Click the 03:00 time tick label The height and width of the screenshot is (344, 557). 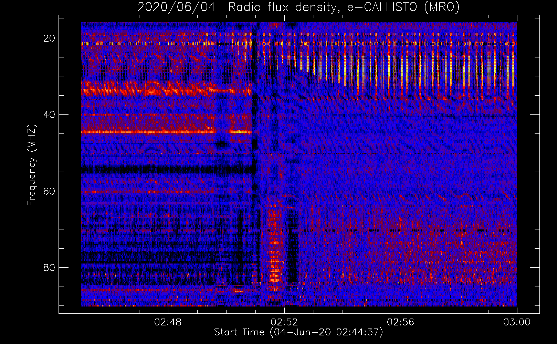517,322
